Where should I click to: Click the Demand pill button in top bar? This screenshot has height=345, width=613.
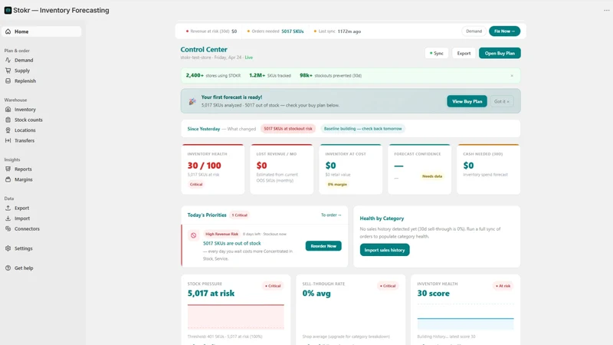(x=474, y=31)
